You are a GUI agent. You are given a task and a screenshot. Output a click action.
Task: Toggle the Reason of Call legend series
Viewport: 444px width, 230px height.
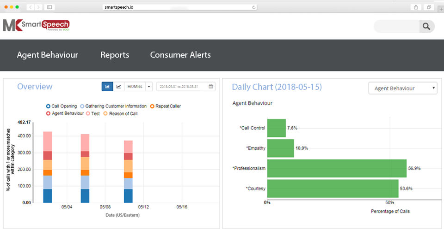(120, 113)
